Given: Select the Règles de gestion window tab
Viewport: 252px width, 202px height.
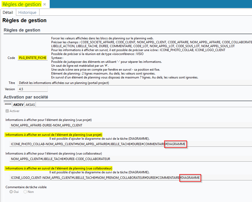Looking at the screenshot, I should point(22,4).
